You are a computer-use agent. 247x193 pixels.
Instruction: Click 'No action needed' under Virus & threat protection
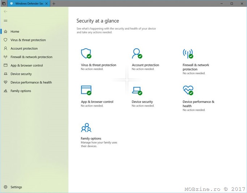pos(92,69)
